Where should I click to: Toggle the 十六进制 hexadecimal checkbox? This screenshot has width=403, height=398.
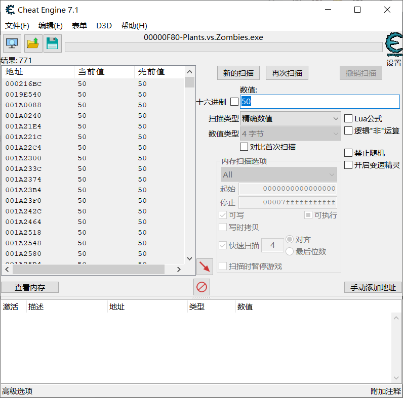pos(234,102)
